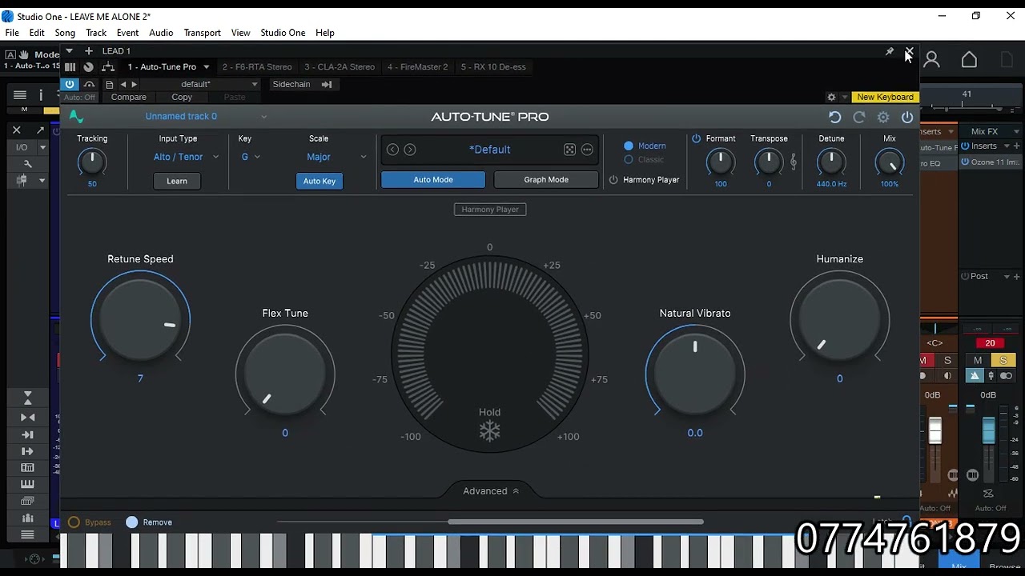The height and width of the screenshot is (576, 1025).
Task: Toggle the Ozone 11 insert power button
Action: (965, 162)
